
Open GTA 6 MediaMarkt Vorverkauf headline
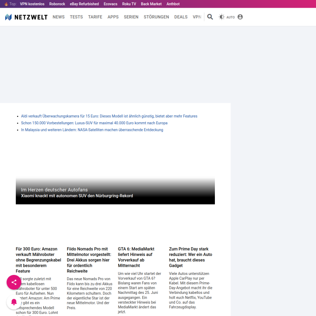pos(136,257)
